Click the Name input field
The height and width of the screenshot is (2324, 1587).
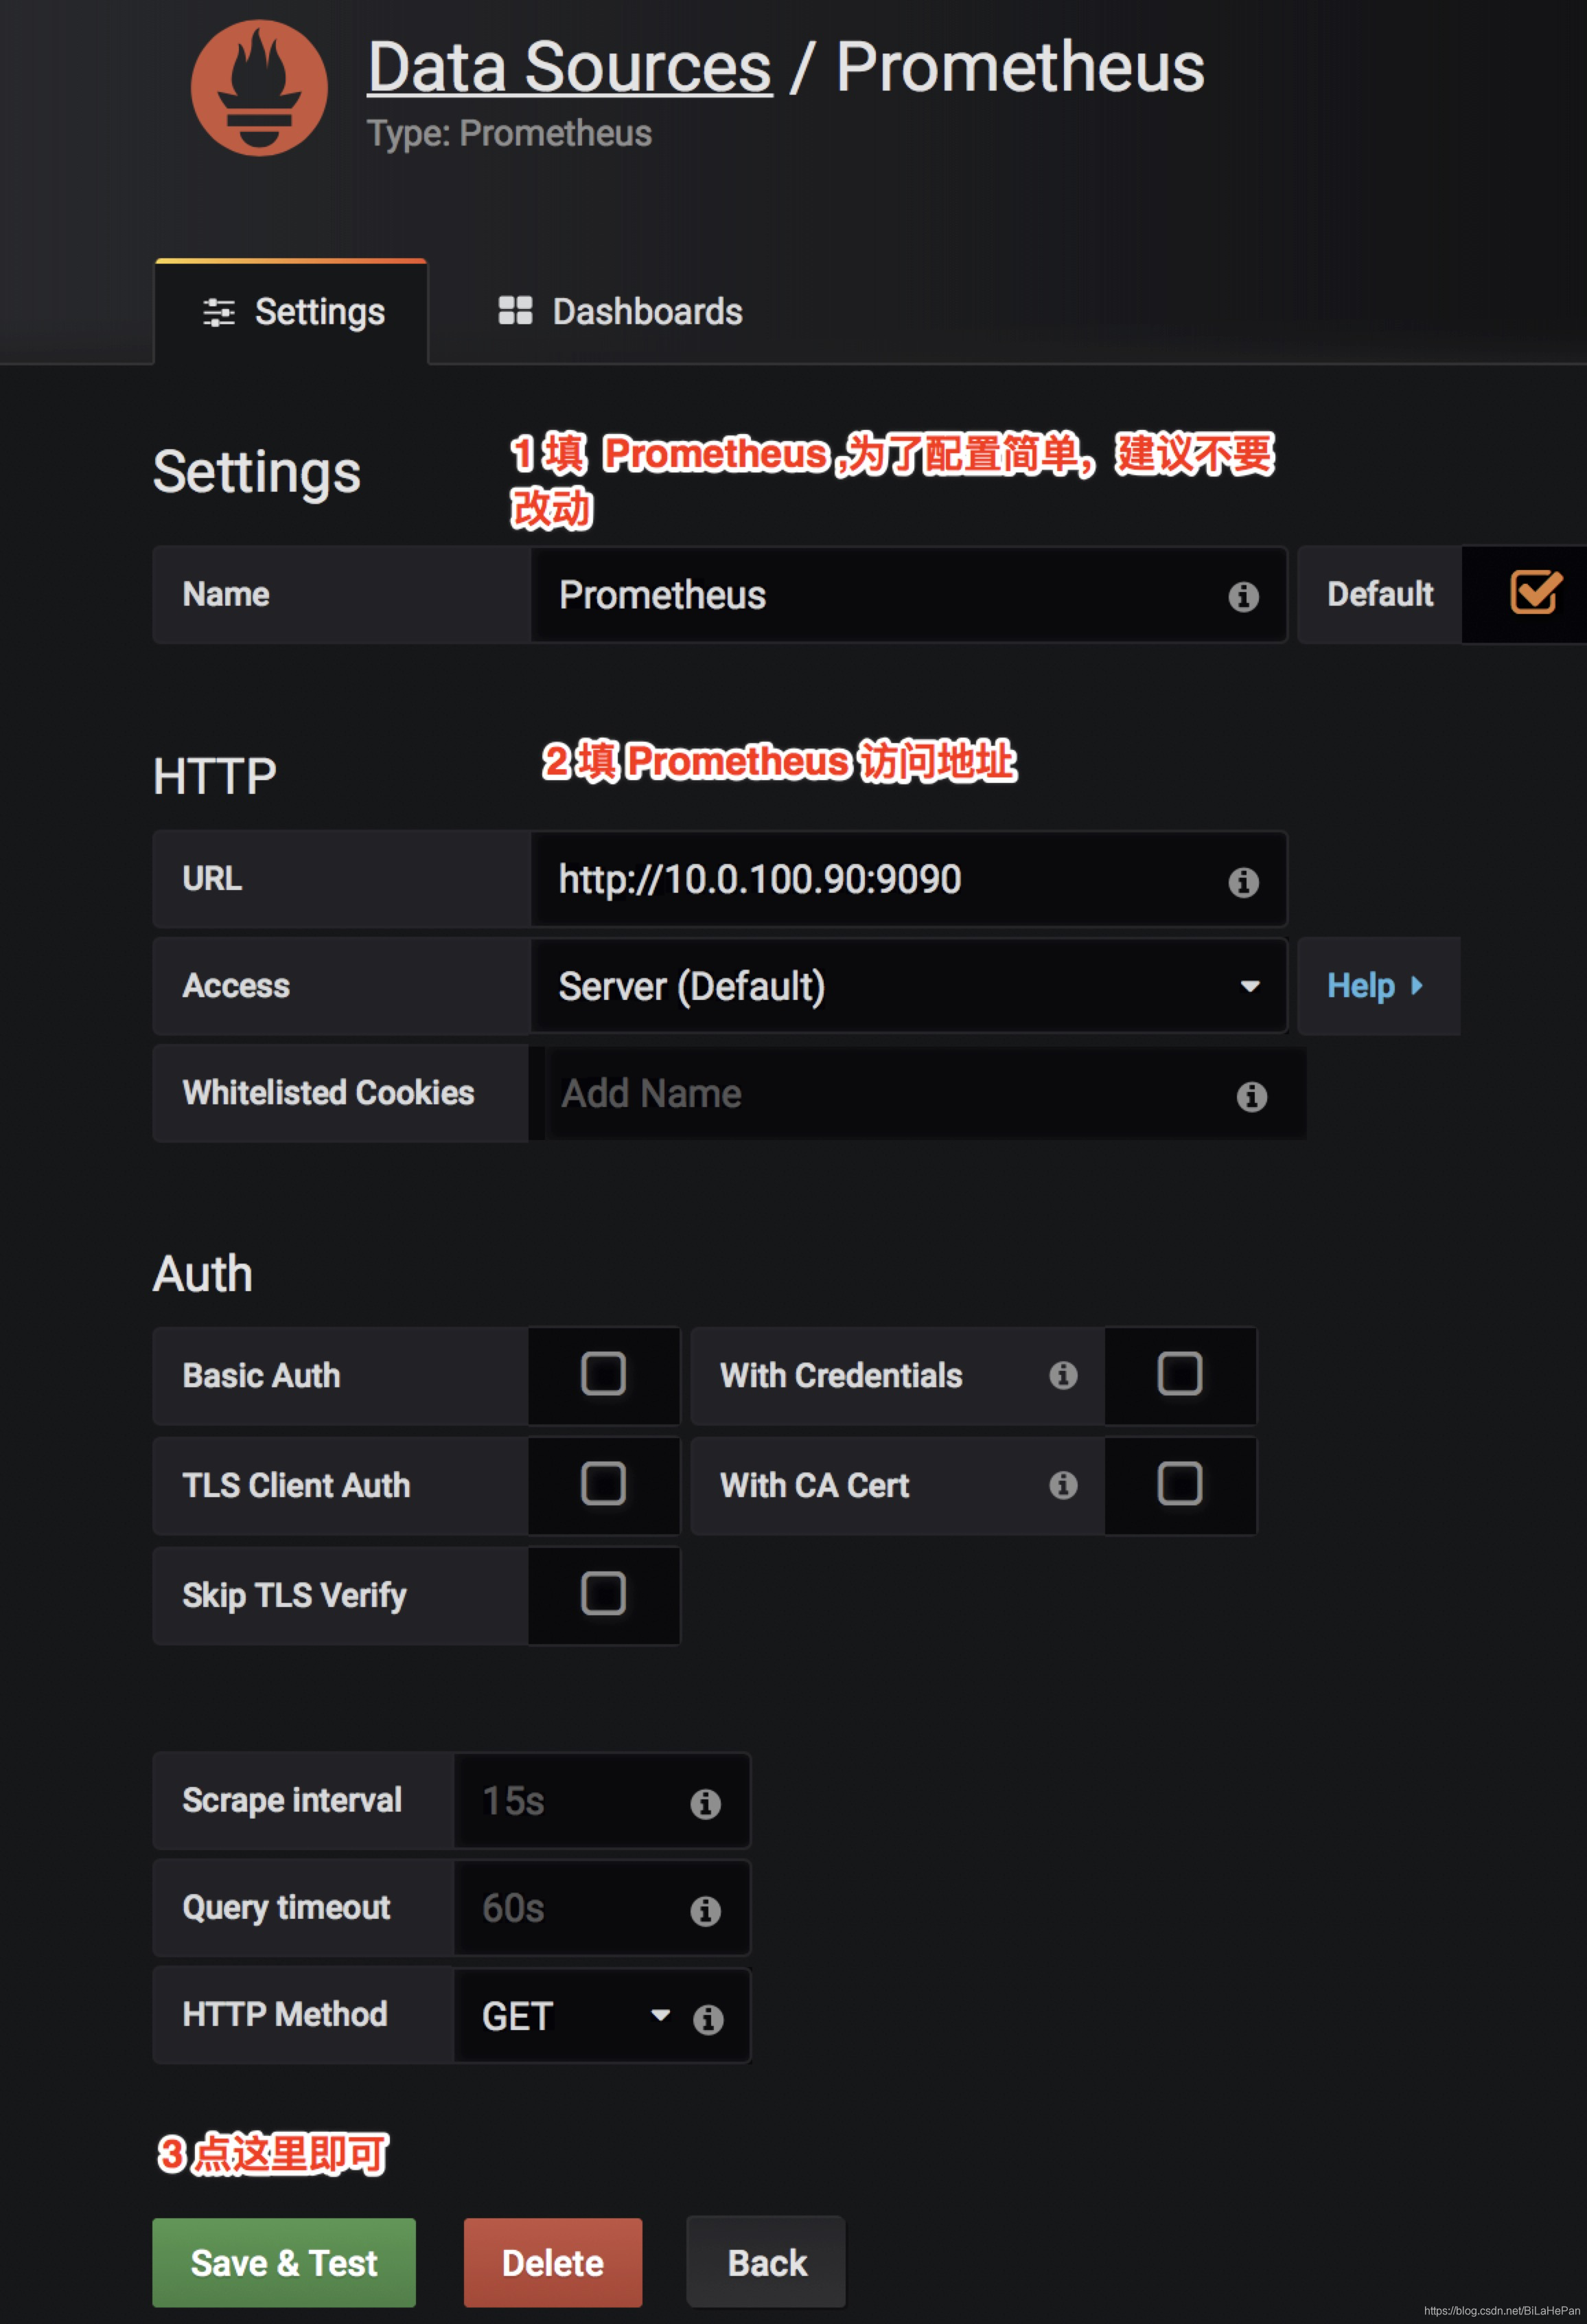point(908,595)
